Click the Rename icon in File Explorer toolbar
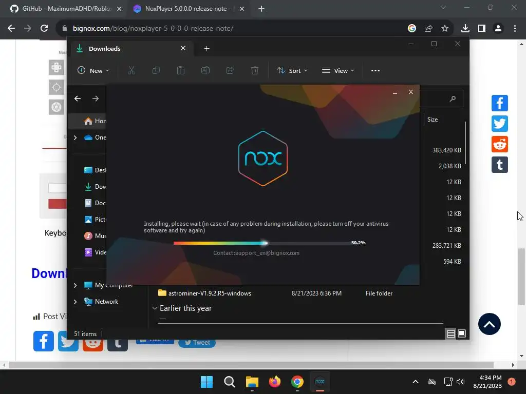 click(x=205, y=70)
